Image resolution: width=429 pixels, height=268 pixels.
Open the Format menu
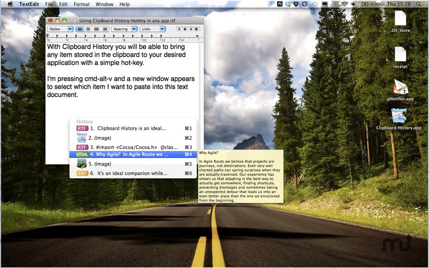click(82, 4)
